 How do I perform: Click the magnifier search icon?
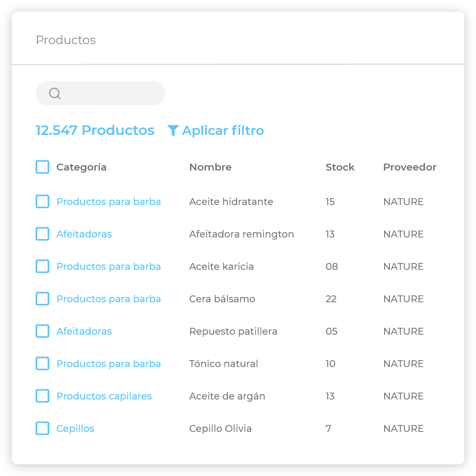pyautogui.click(x=55, y=93)
